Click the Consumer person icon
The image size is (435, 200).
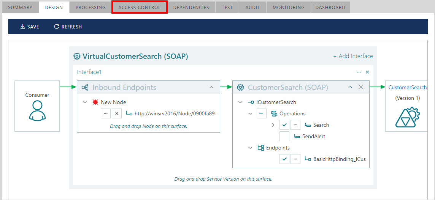click(x=37, y=111)
